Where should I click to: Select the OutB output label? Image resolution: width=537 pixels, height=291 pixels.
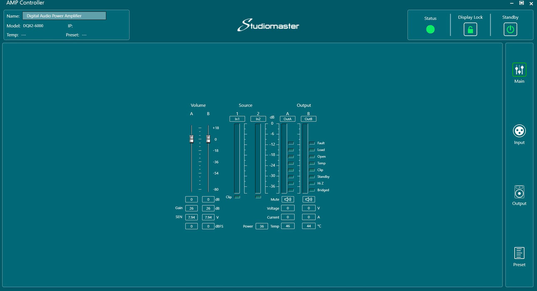309,119
